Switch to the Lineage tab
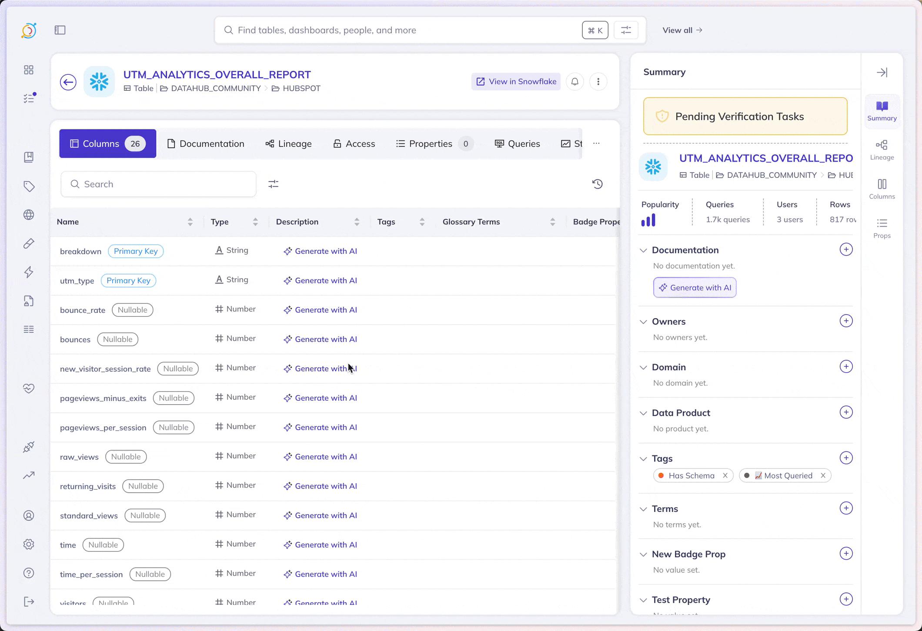This screenshot has width=922, height=631. 289,143
